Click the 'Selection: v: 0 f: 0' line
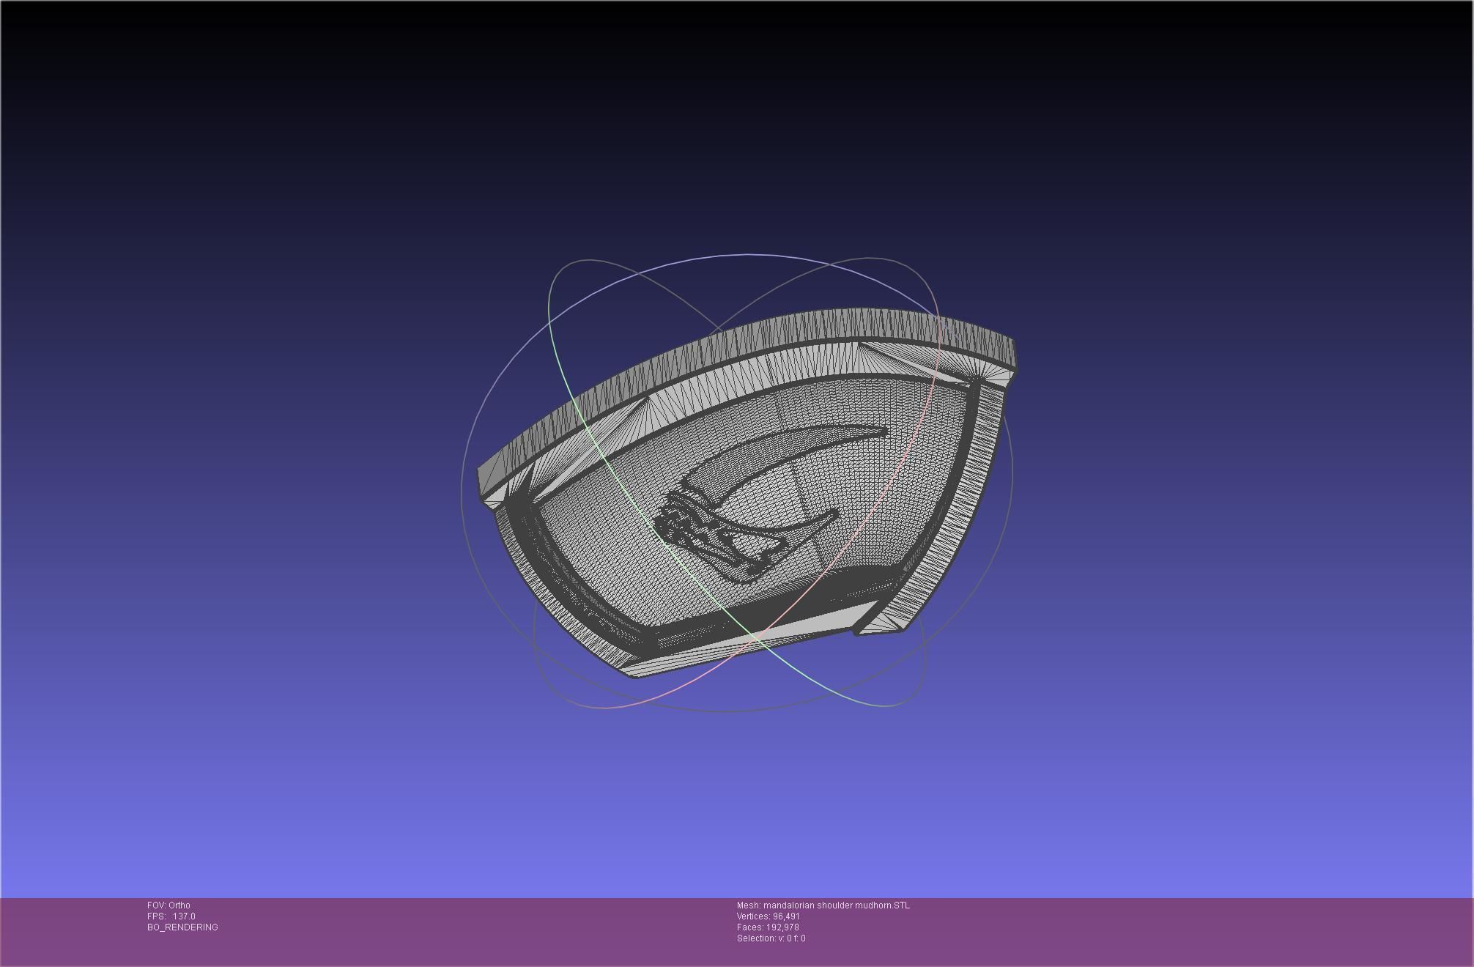The height and width of the screenshot is (967, 1474). tap(771, 938)
